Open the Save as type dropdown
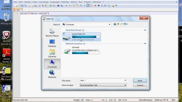 coord(125,85)
